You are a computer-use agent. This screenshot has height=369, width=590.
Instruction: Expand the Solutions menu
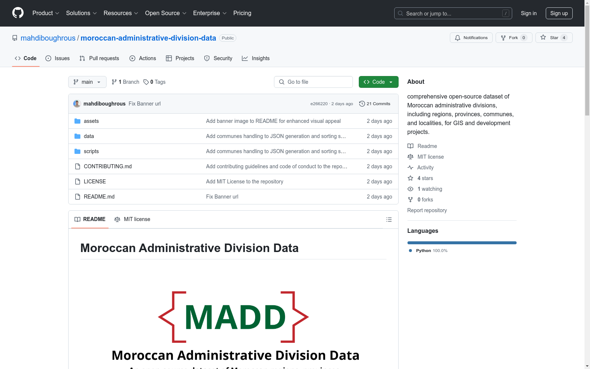pos(81,13)
